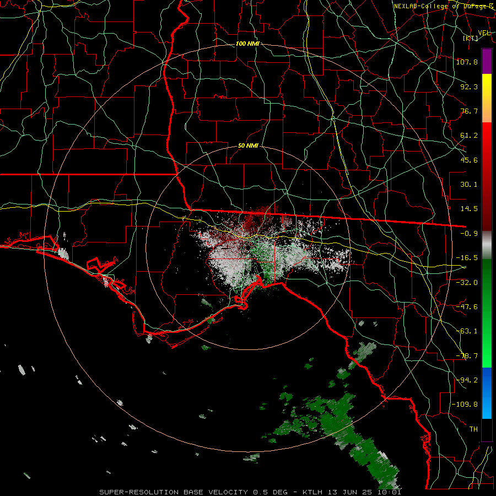Click the 100 NMI range ring label

point(247,44)
